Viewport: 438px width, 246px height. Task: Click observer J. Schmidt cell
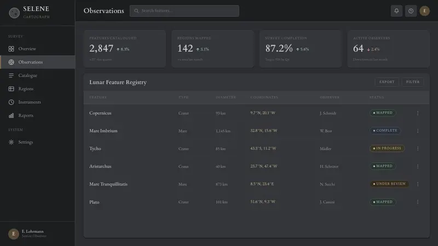[328, 113]
